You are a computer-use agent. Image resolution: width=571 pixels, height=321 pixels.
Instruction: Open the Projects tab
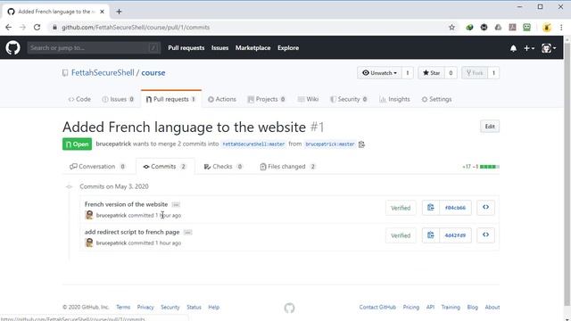[x=266, y=99]
